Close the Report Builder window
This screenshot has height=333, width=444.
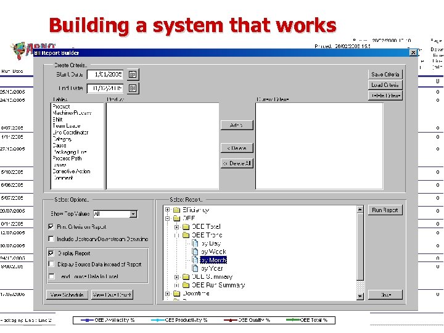413,52
